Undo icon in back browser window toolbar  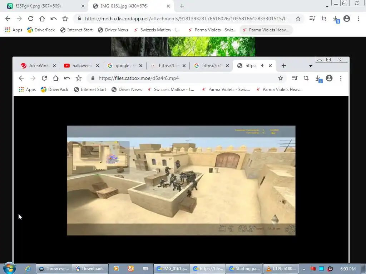54,19
